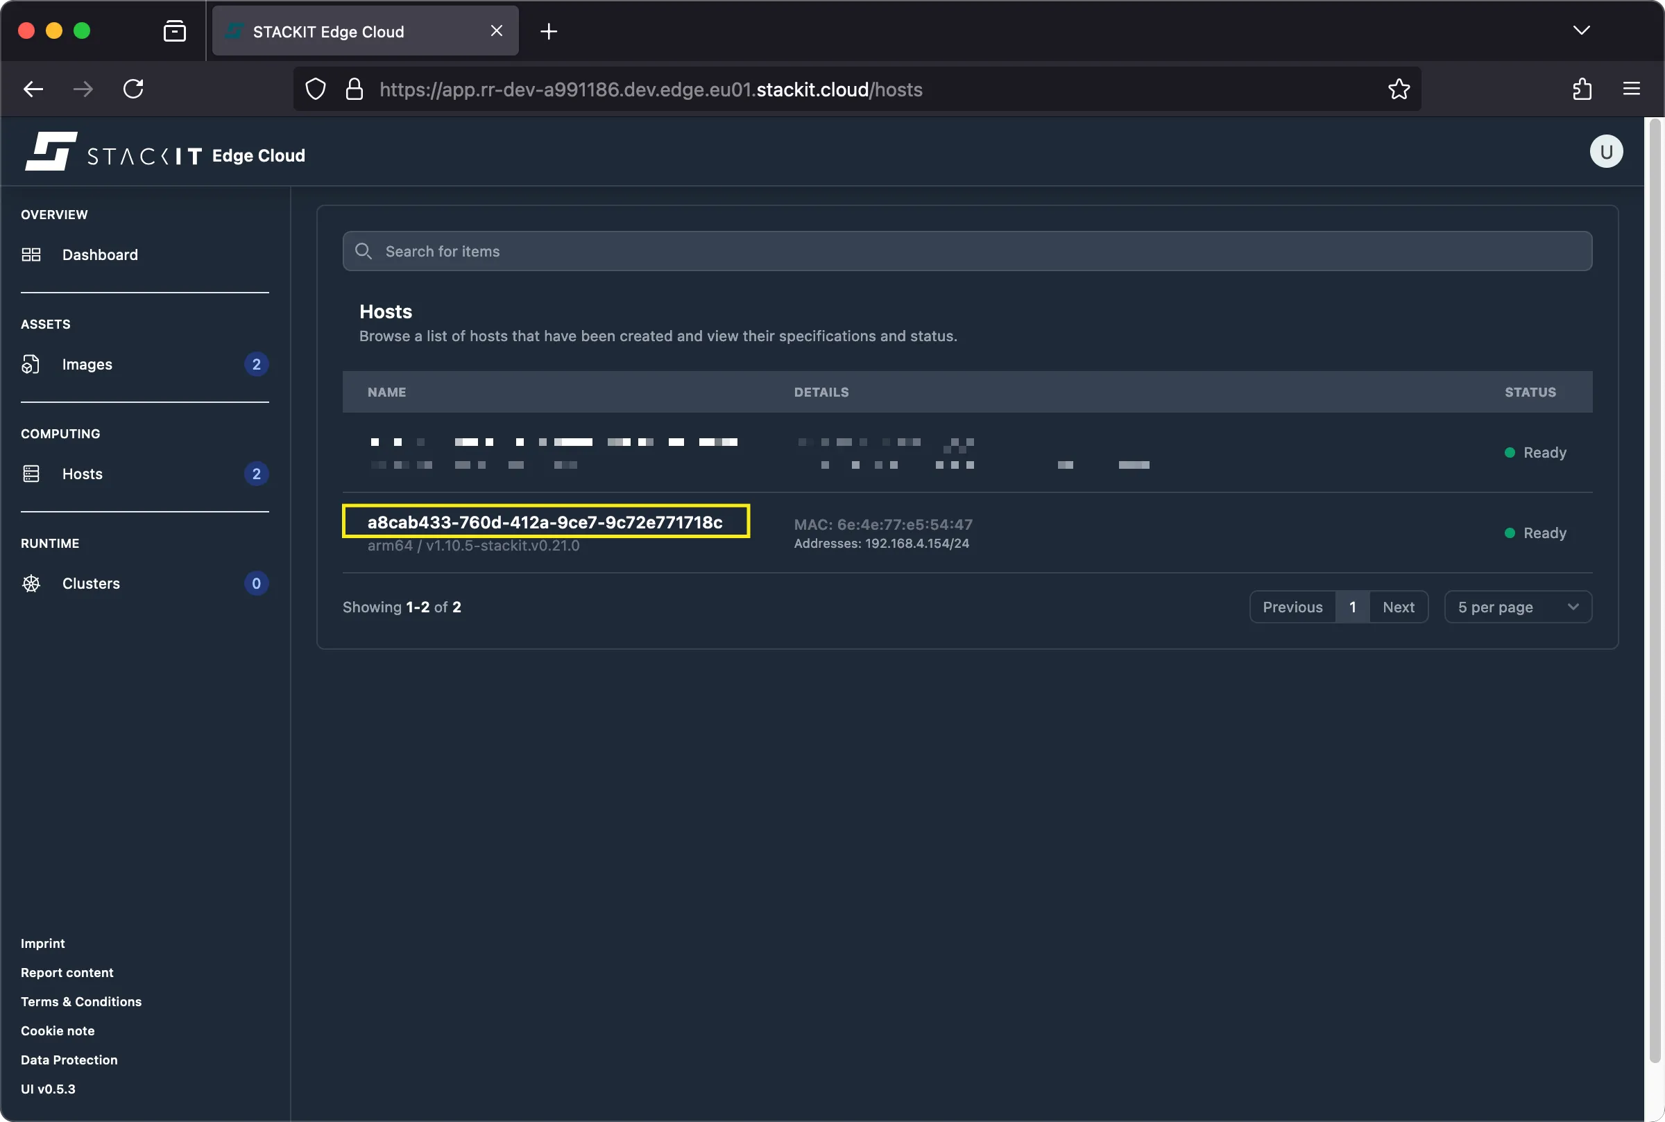Open the browser extensions icon

(1581, 89)
